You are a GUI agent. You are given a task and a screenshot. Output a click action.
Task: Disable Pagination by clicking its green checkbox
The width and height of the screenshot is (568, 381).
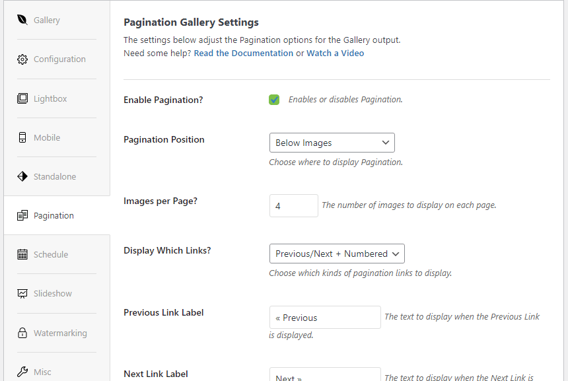pos(274,99)
